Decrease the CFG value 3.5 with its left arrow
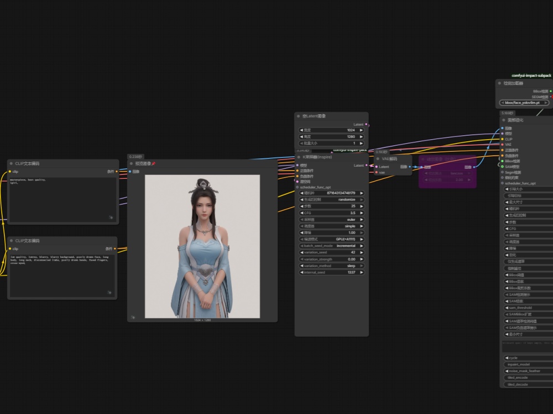This screenshot has width=553, height=414. click(x=301, y=213)
